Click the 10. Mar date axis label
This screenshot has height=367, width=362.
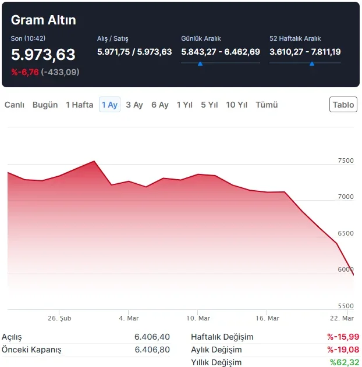coord(198,318)
